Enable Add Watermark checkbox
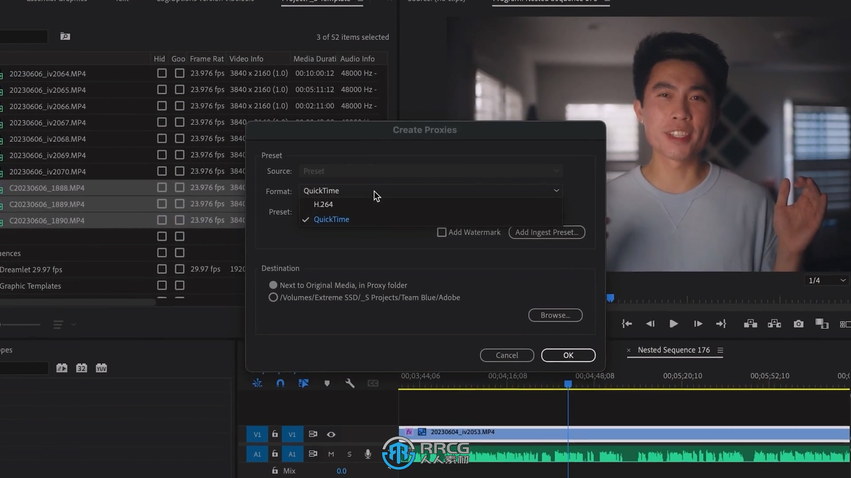851x478 pixels. click(x=441, y=232)
